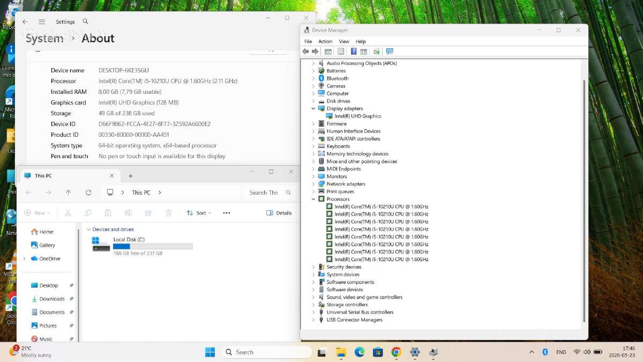Image resolution: width=643 pixels, height=362 pixels.
Task: Collapse the Processors node
Action: (313, 199)
